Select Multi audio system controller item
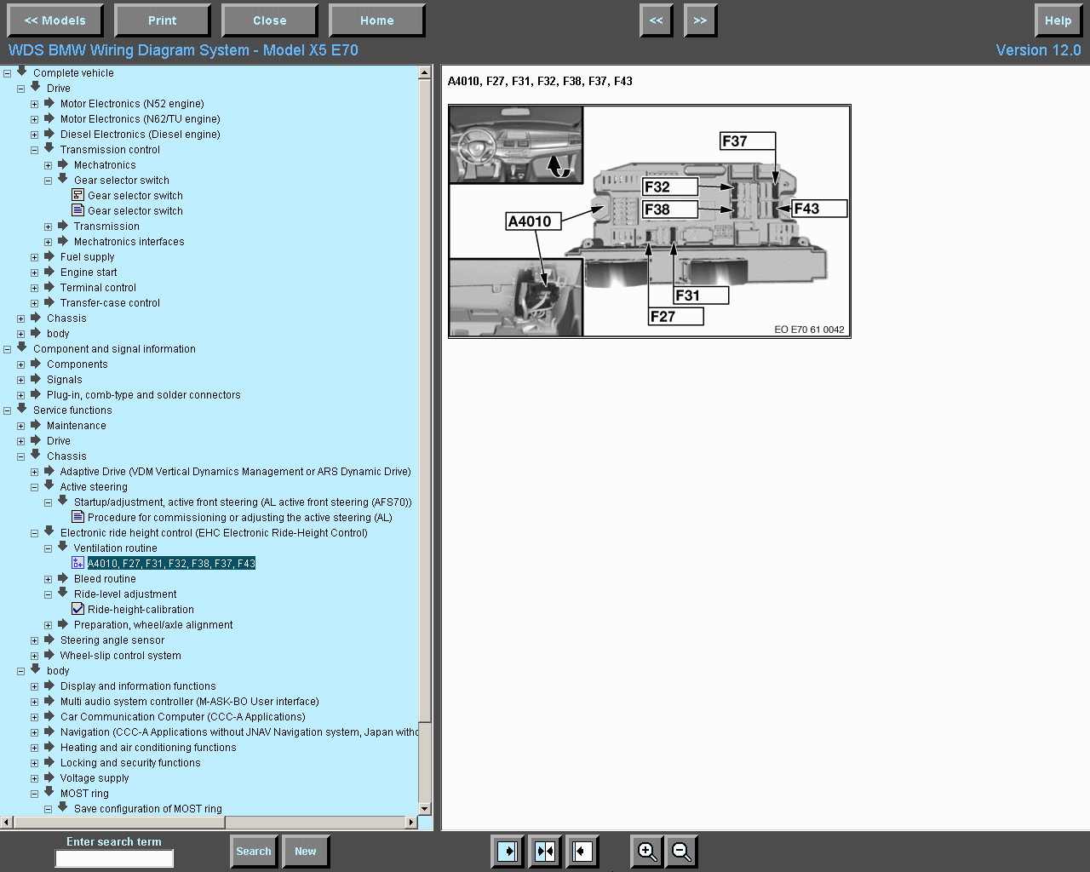Screen dimensions: 1090x872 click(189, 702)
